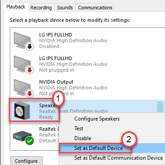165x165 pixels.
Task: Select Test in the context menu
Action: [x=79, y=129]
